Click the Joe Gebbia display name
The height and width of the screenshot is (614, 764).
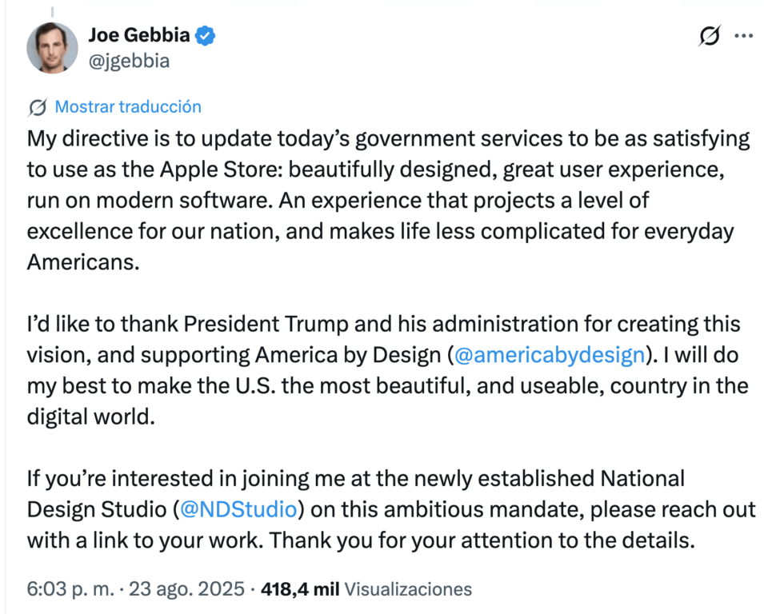click(x=139, y=35)
